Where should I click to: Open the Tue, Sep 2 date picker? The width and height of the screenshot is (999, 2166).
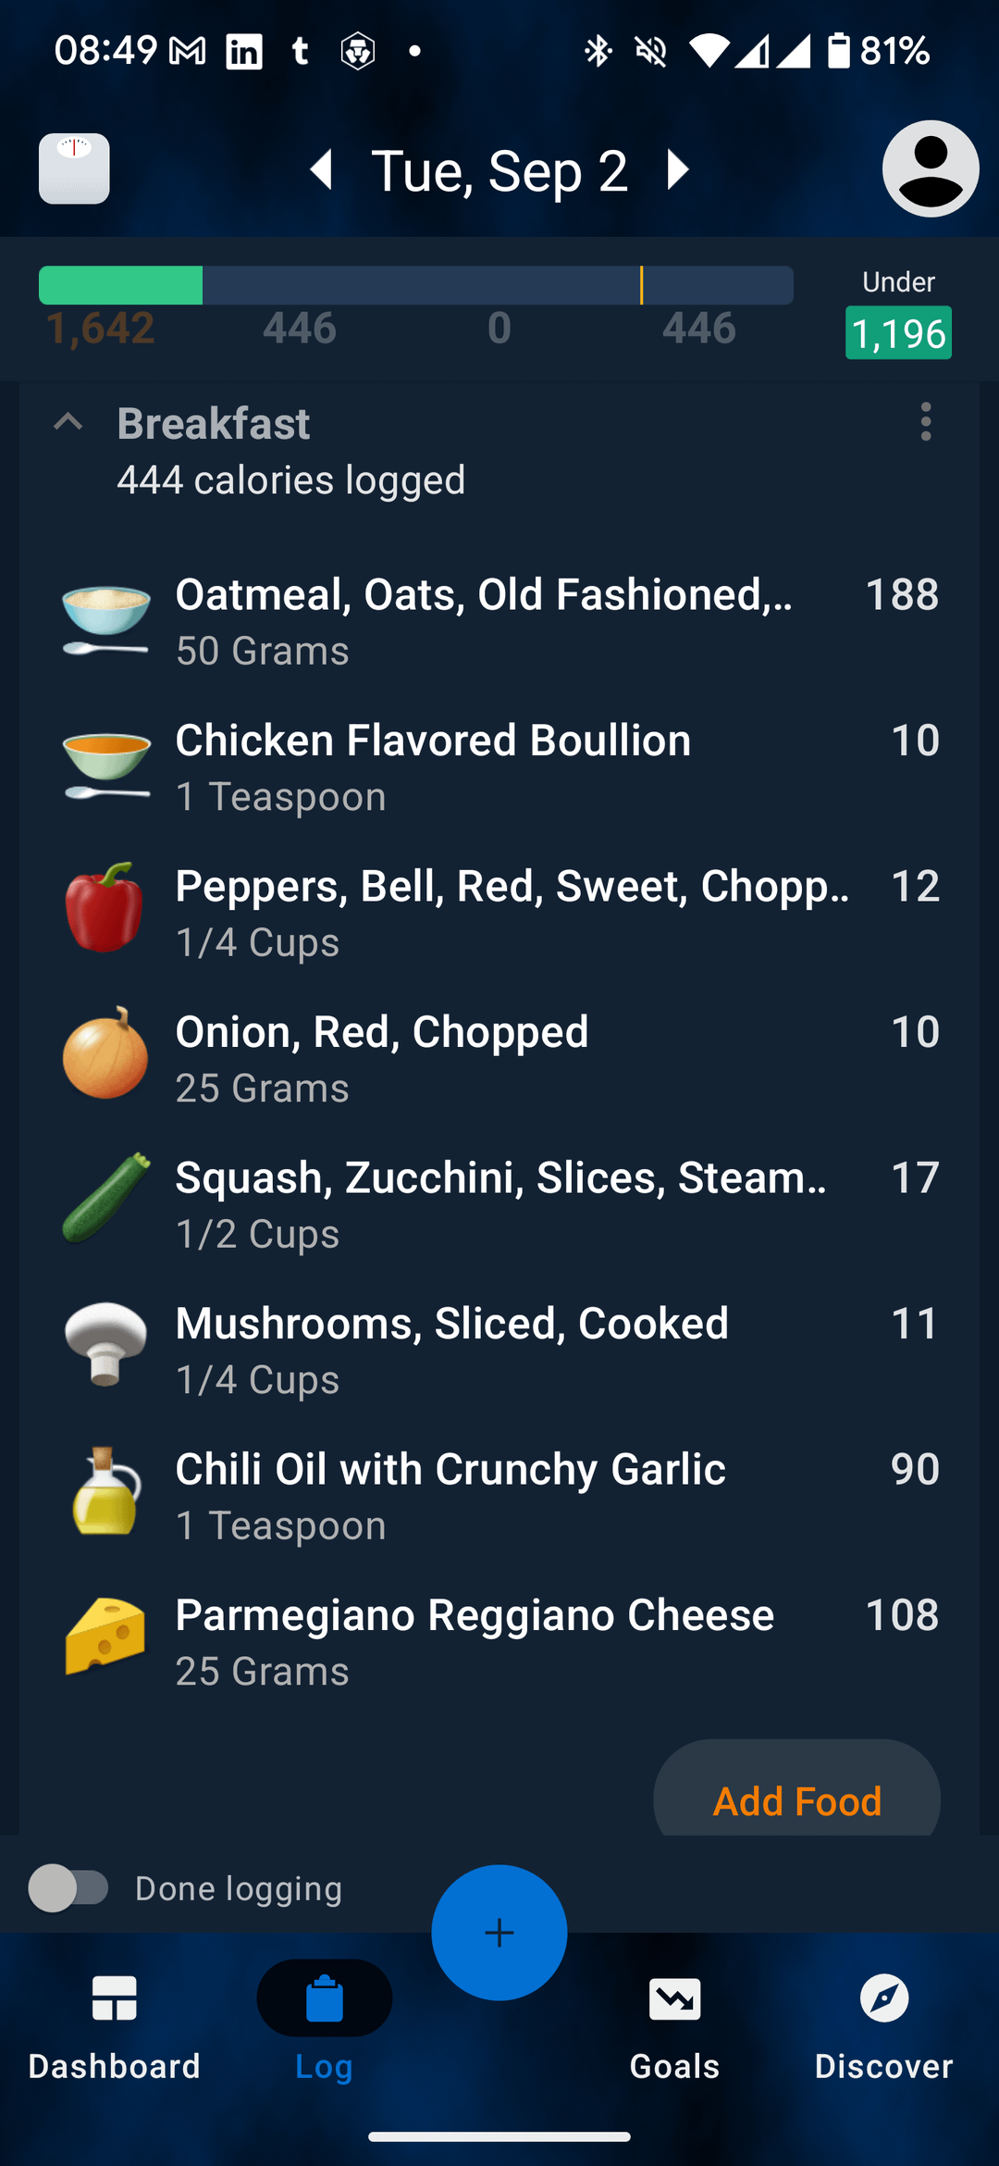(499, 170)
